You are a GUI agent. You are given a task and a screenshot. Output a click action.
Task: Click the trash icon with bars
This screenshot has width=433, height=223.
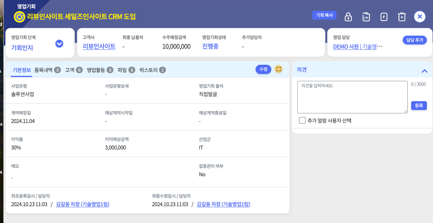(366, 17)
